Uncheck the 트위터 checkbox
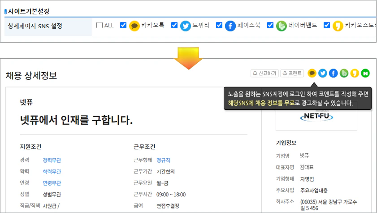This screenshot has width=377, height=213. 174,25
